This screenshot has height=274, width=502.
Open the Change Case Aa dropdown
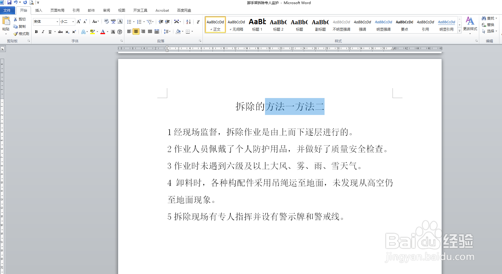coord(95,22)
